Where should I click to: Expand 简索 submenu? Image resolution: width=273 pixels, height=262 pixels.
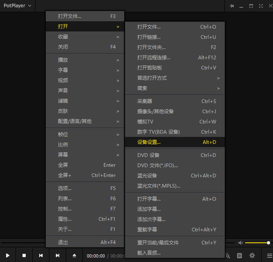pos(175,88)
